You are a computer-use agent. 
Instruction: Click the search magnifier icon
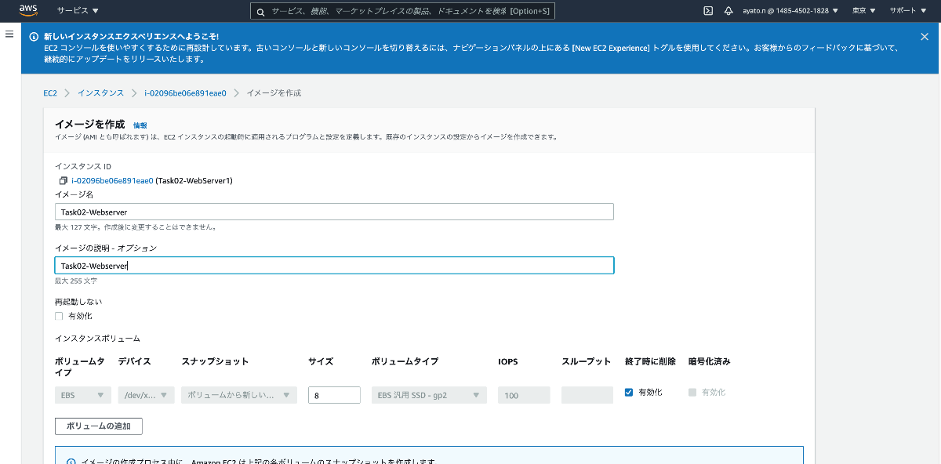click(x=261, y=12)
